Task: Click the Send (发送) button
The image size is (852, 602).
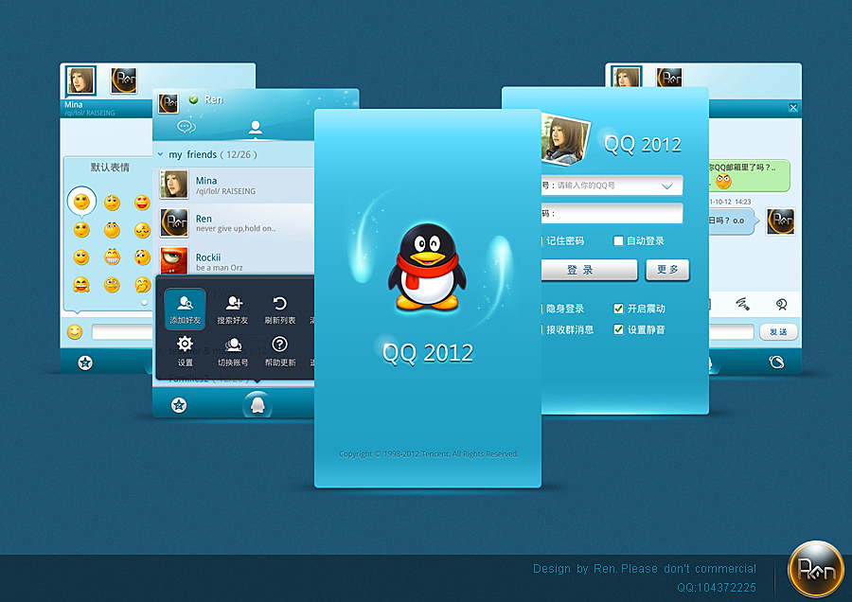Action: (778, 331)
